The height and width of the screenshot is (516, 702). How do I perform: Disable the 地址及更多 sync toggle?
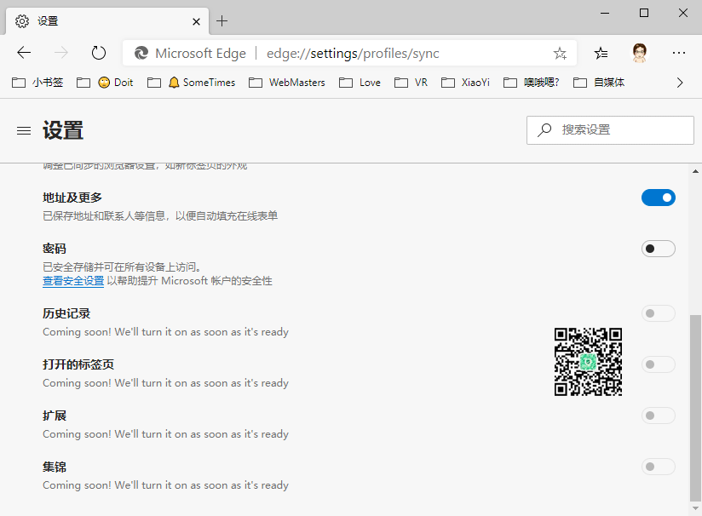coord(658,198)
